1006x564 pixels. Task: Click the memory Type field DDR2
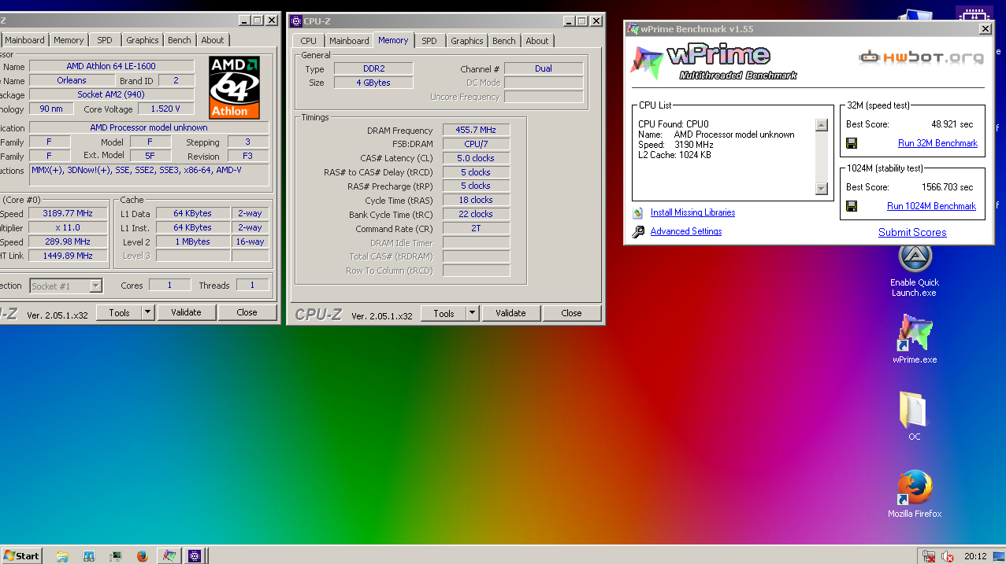point(373,68)
